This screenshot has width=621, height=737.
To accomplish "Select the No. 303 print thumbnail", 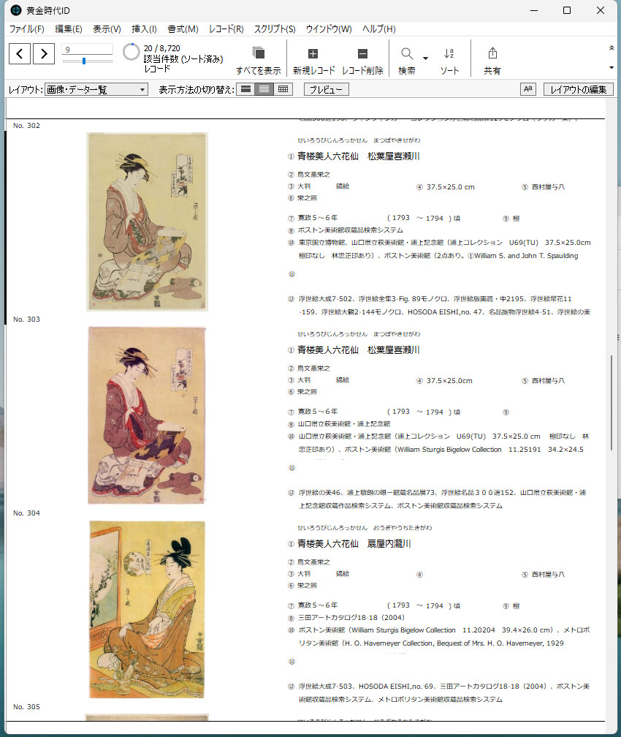I will (147, 415).
